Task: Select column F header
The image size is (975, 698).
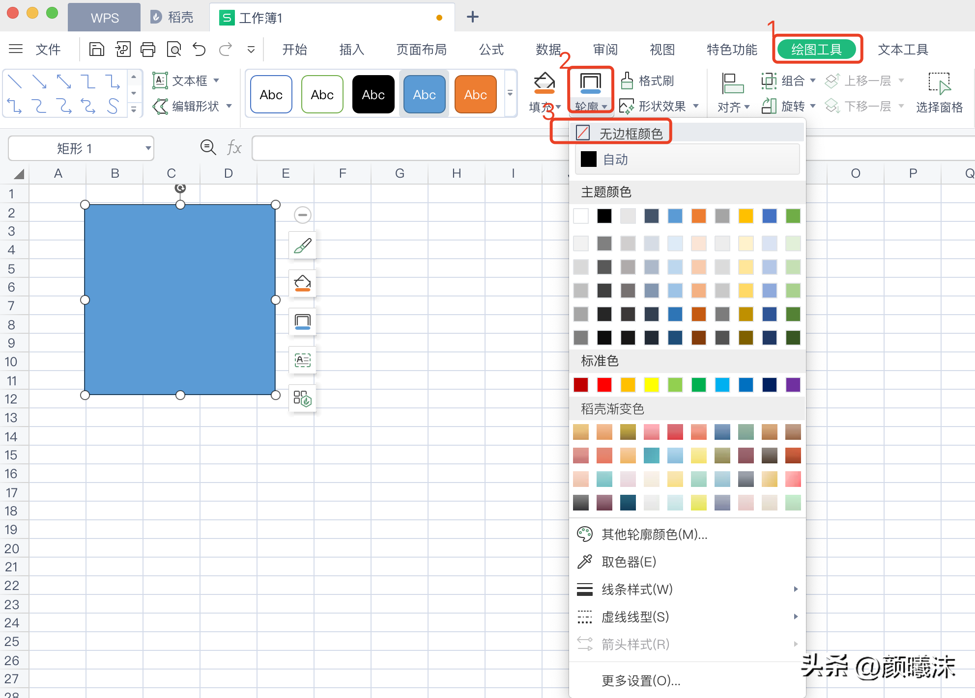Action: tap(343, 173)
